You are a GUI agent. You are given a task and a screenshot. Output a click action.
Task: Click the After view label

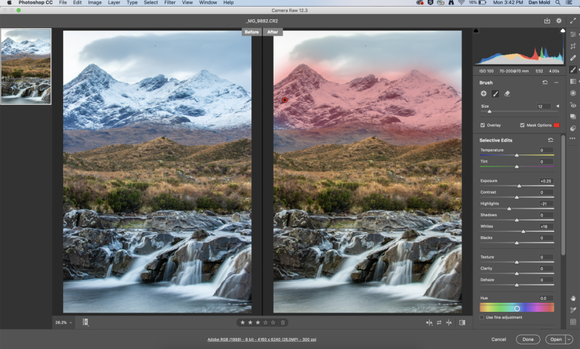(x=273, y=32)
